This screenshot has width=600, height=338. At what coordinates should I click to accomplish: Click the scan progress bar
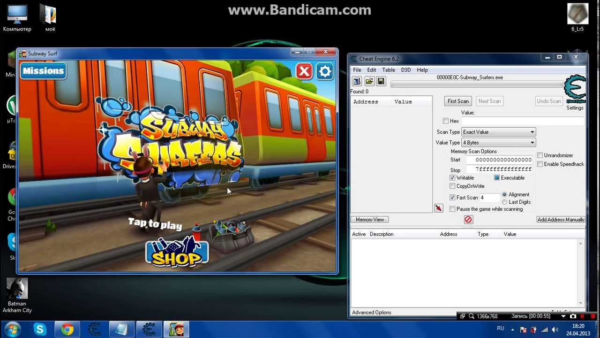coord(477,84)
